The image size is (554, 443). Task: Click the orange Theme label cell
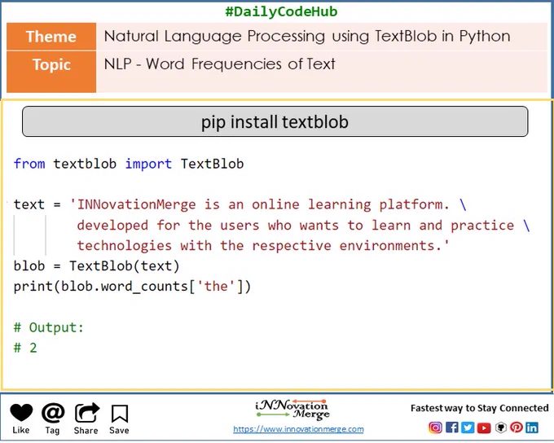point(51,37)
